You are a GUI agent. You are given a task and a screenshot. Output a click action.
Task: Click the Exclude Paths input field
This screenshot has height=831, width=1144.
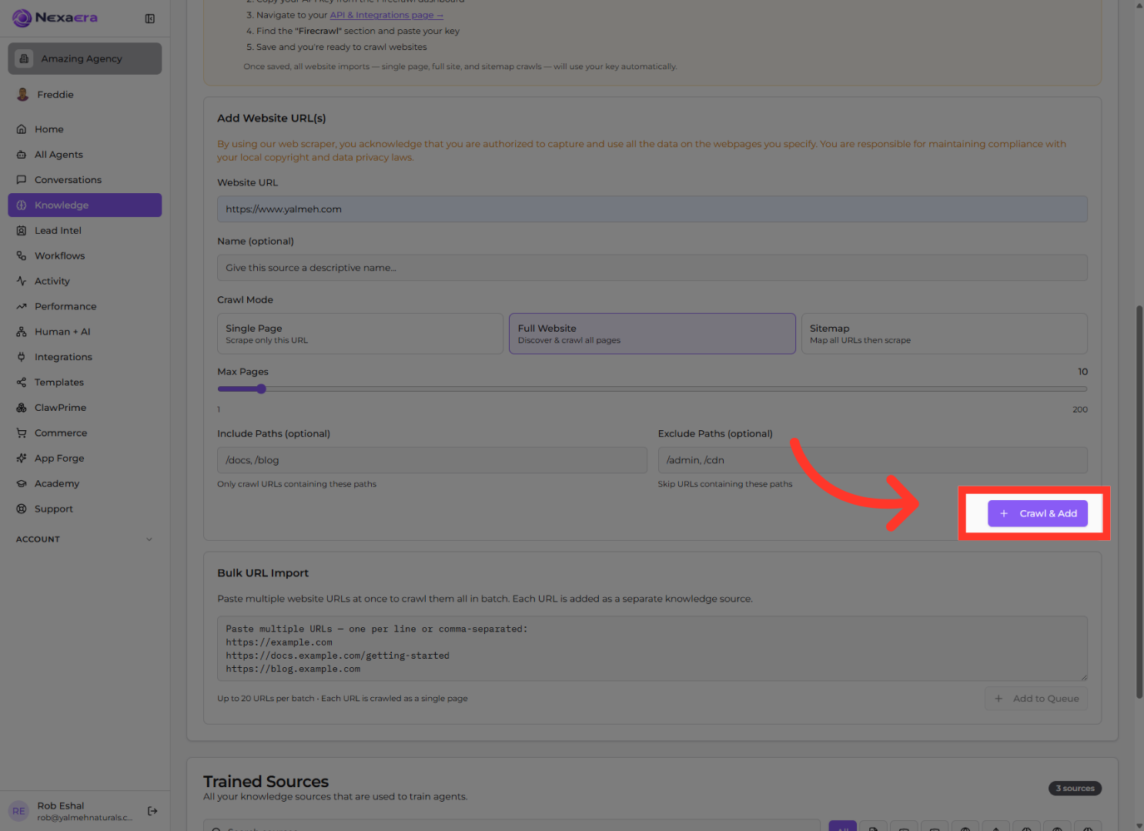point(873,460)
